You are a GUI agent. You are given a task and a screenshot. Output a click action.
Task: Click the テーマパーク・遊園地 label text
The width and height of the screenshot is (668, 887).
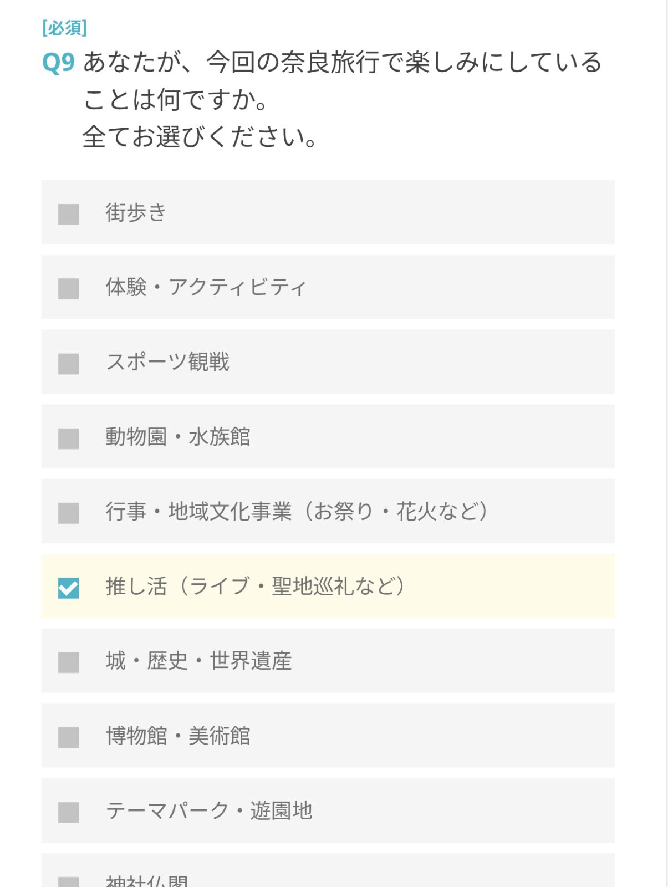[209, 810]
